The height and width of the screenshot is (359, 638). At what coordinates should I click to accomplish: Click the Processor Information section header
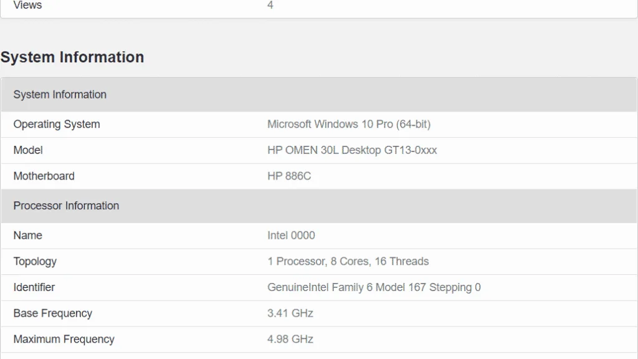66,206
